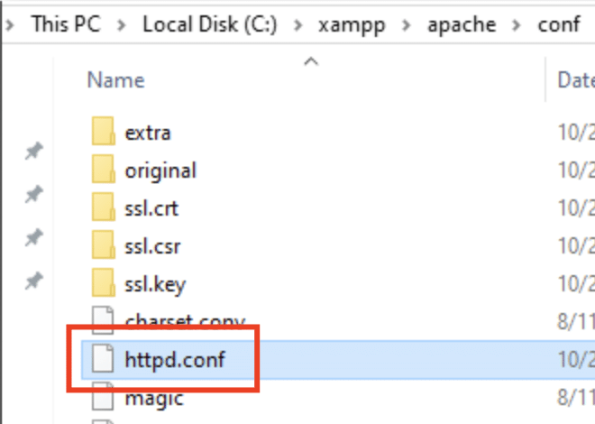Screen dimensions: 595x424
Task: Expand the chevron after Local Disk (C:)
Action: [298, 25]
